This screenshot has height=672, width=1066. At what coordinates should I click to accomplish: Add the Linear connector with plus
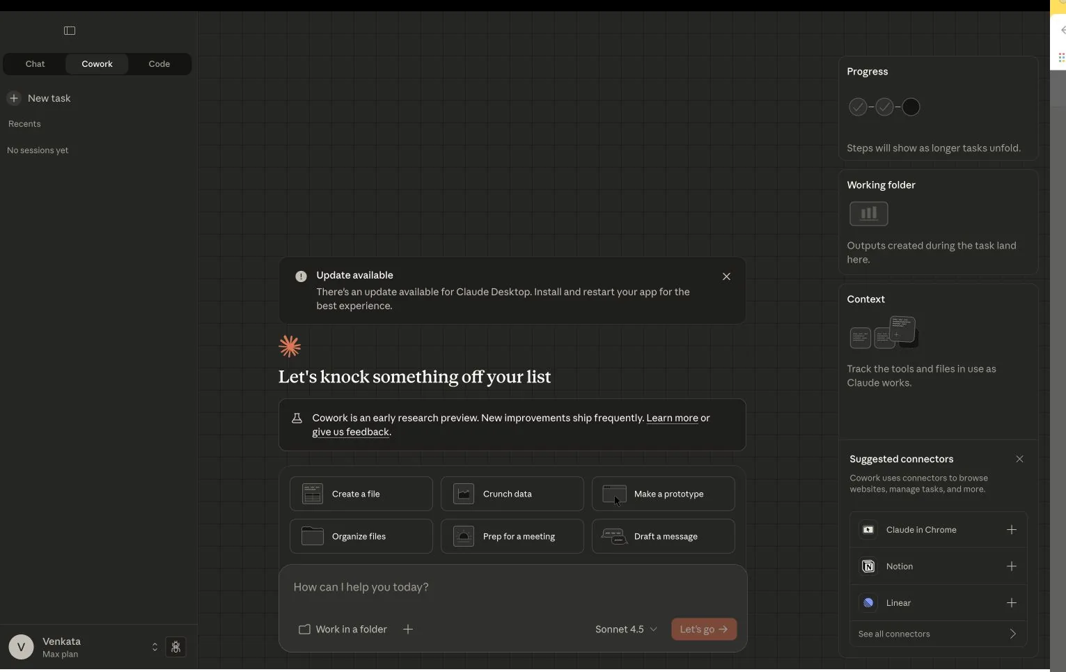pyautogui.click(x=1012, y=603)
